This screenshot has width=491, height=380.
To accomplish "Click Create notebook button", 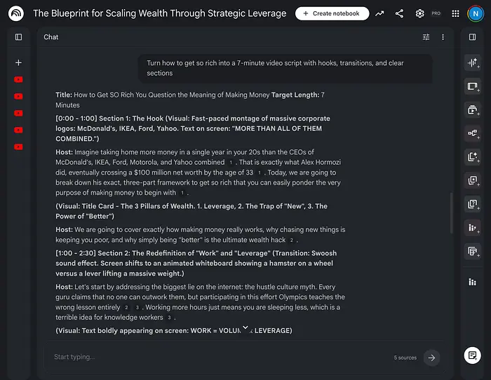I will point(332,13).
